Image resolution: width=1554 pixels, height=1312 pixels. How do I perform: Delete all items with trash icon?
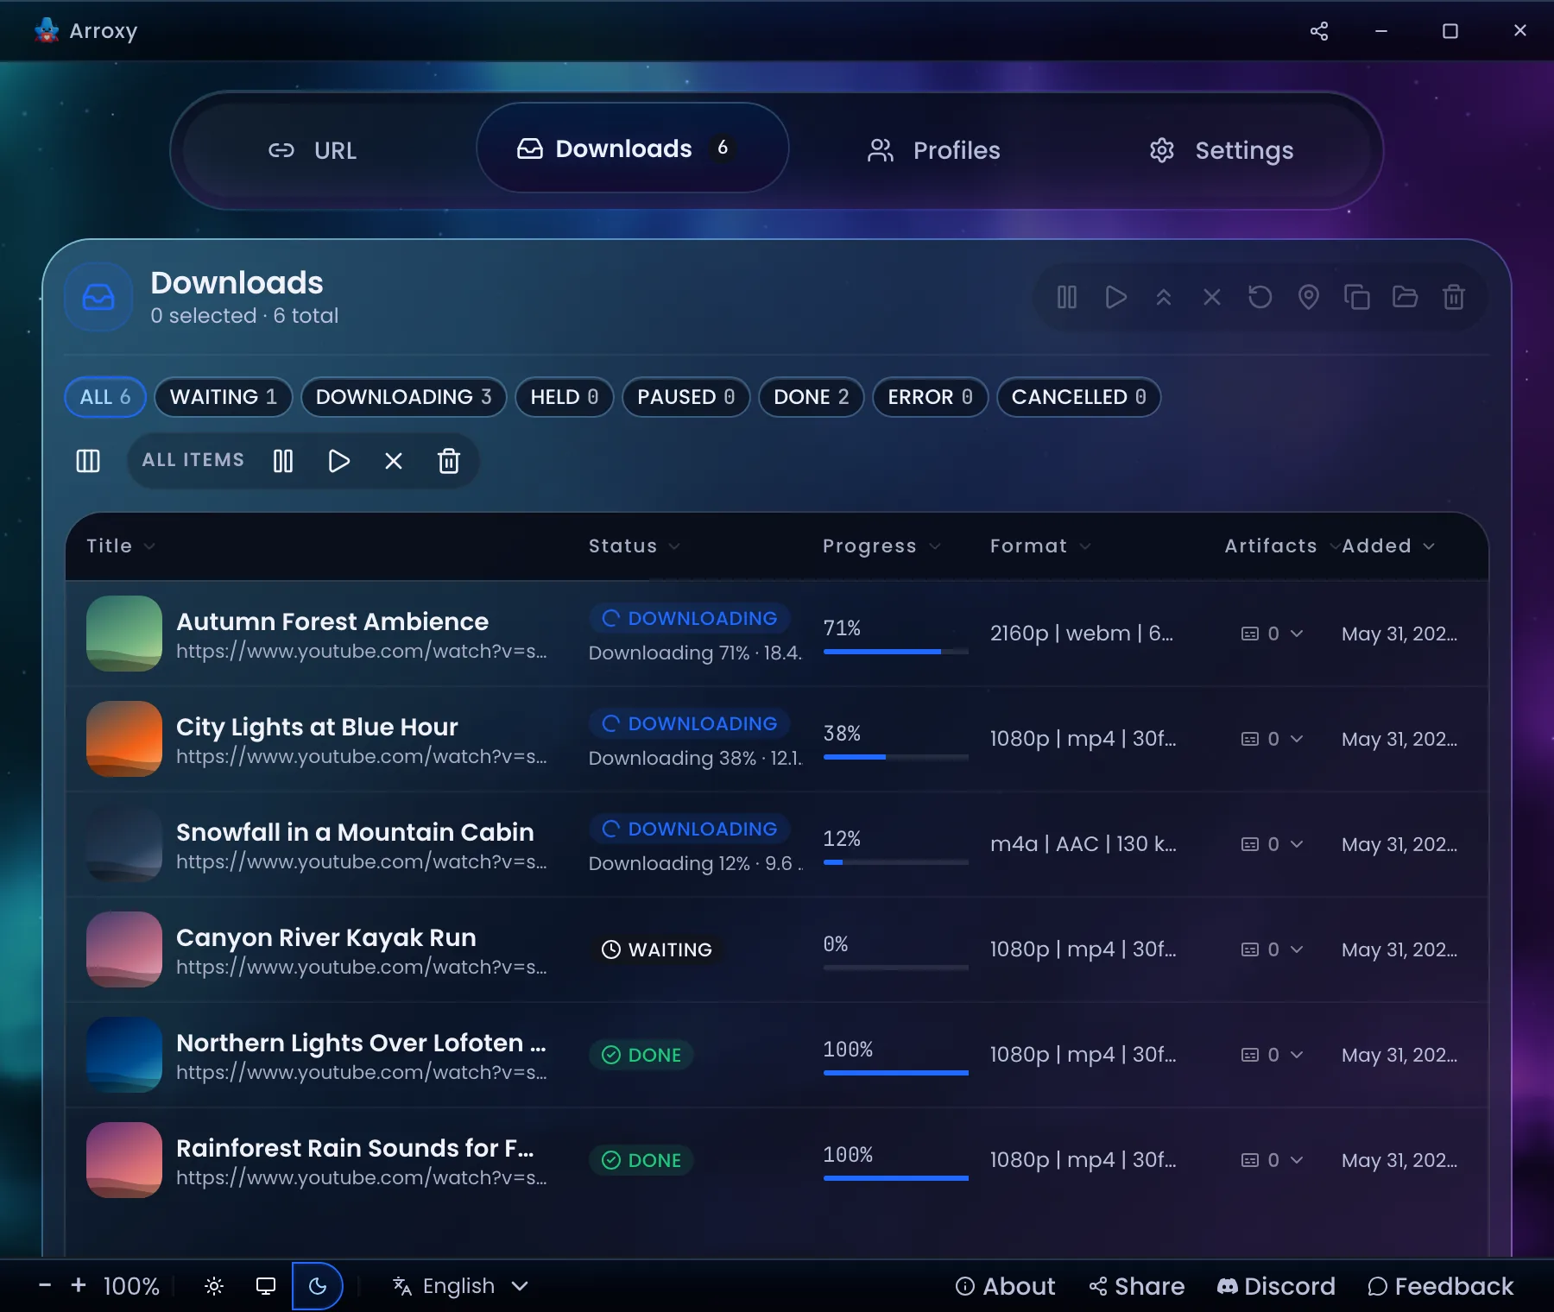pos(449,461)
